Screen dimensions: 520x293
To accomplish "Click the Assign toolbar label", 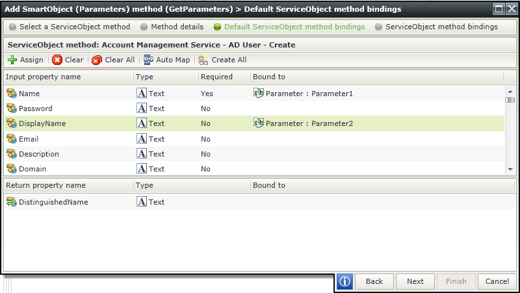I will [x=31, y=60].
